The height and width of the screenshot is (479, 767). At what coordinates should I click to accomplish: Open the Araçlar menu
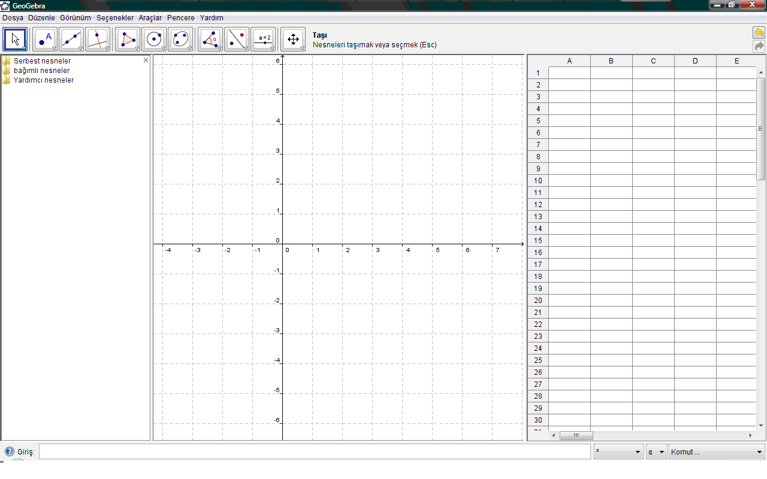tap(150, 18)
